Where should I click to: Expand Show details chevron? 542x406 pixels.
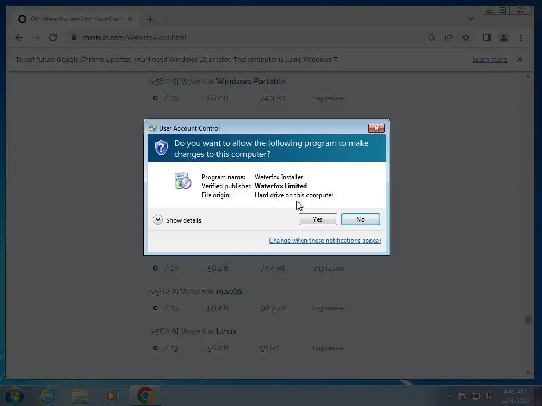click(158, 220)
